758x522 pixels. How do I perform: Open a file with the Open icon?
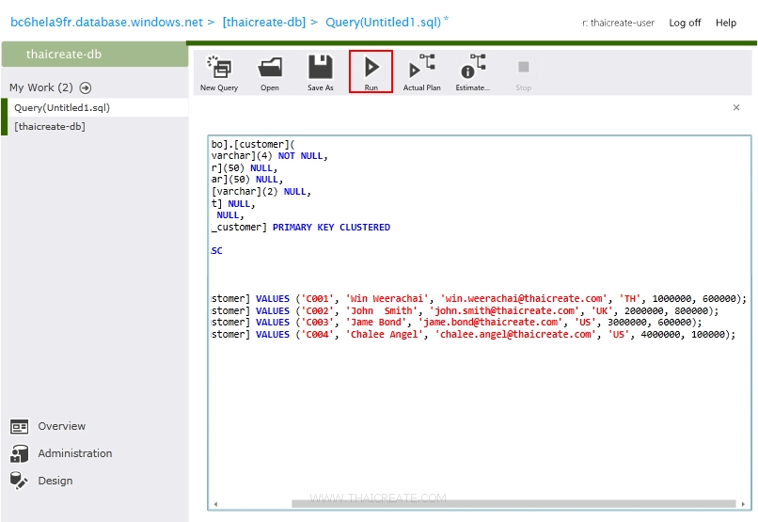click(270, 68)
